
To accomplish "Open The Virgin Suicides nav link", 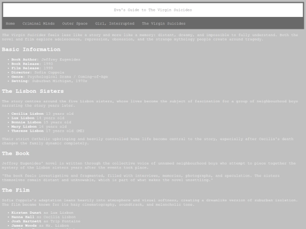I will 164,24.
